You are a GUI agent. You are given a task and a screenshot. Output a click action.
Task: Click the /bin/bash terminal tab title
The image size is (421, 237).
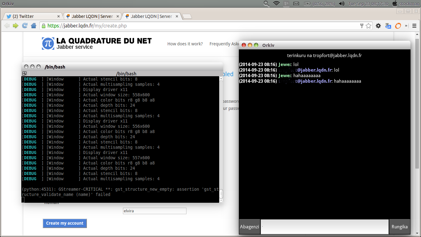[x=126, y=74]
